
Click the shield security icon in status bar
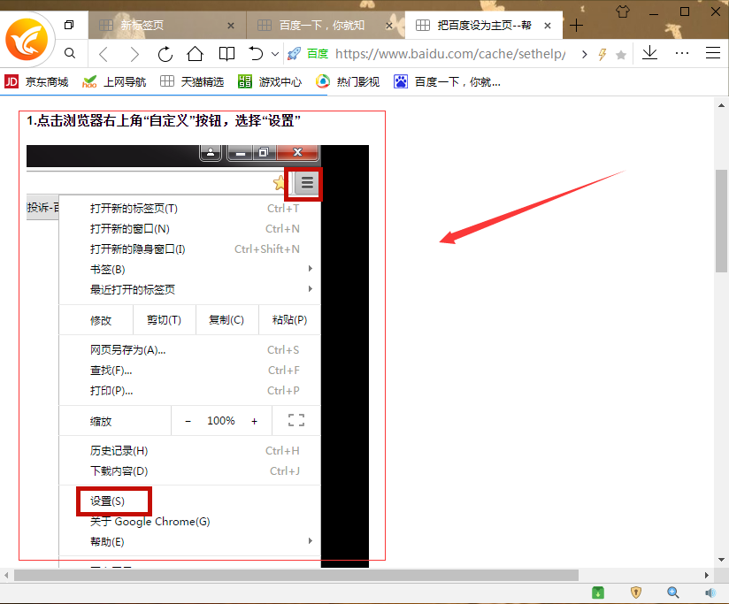(635, 593)
